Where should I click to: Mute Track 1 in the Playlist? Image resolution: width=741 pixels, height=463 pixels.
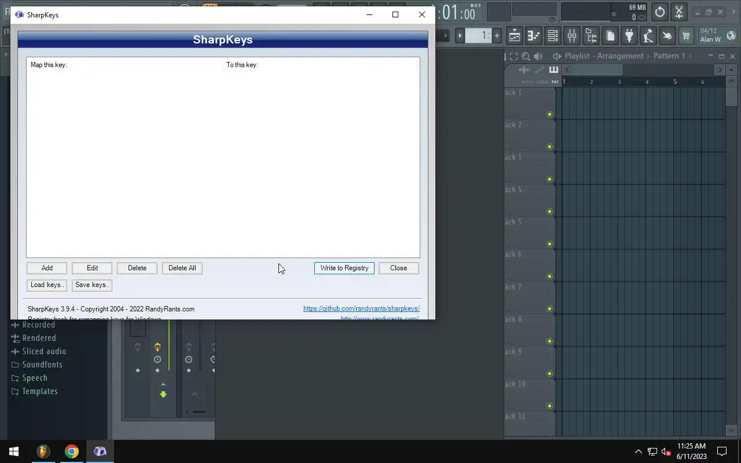pyautogui.click(x=549, y=115)
